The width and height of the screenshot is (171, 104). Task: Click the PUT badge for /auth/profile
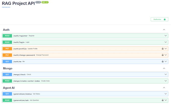[x=7, y=49]
